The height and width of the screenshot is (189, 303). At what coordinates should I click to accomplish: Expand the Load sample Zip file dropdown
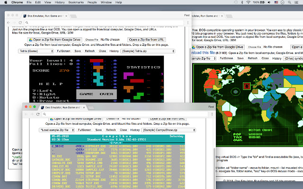point(57,130)
